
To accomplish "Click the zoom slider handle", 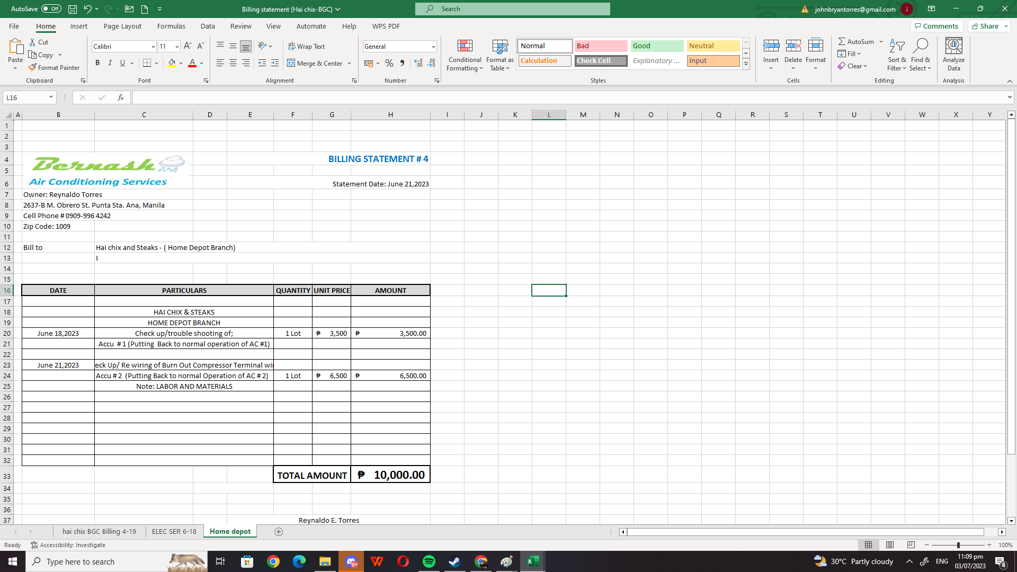I will (958, 545).
